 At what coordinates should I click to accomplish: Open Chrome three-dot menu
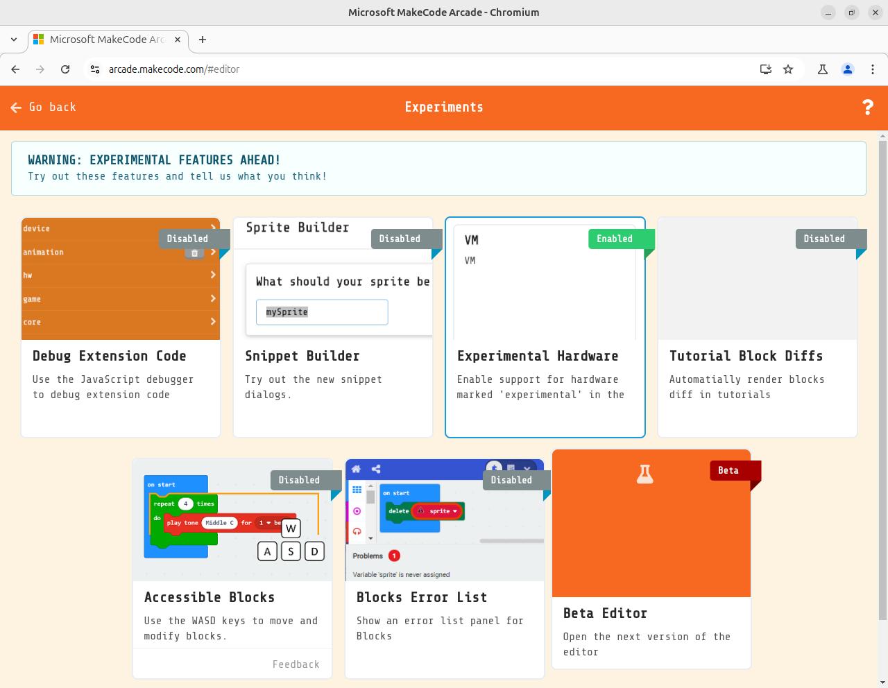tap(873, 69)
